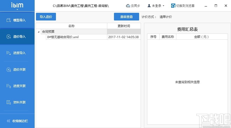Click the 费用名称 column header

click(x=168, y=37)
